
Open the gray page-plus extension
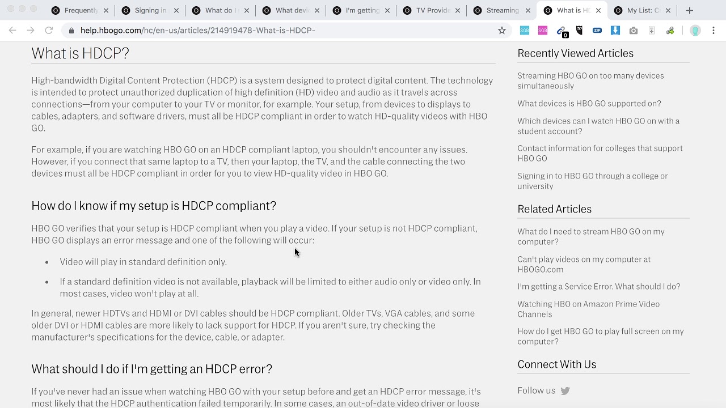(x=652, y=31)
